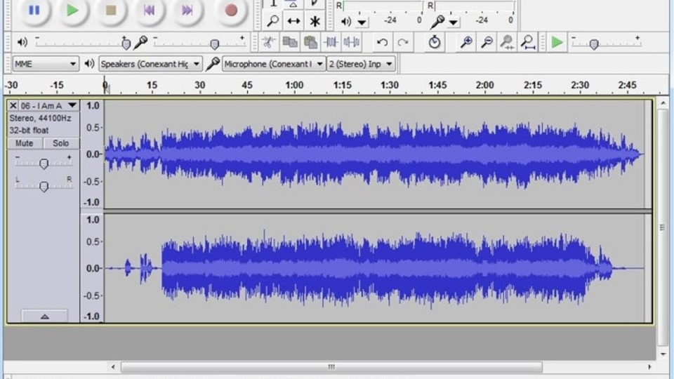Open the recording meter dropdown arrow
Viewport: 674px width, 379px height.
453,22
